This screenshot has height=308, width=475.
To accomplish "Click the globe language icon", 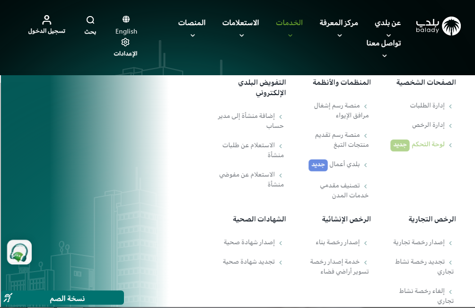I will tap(126, 19).
